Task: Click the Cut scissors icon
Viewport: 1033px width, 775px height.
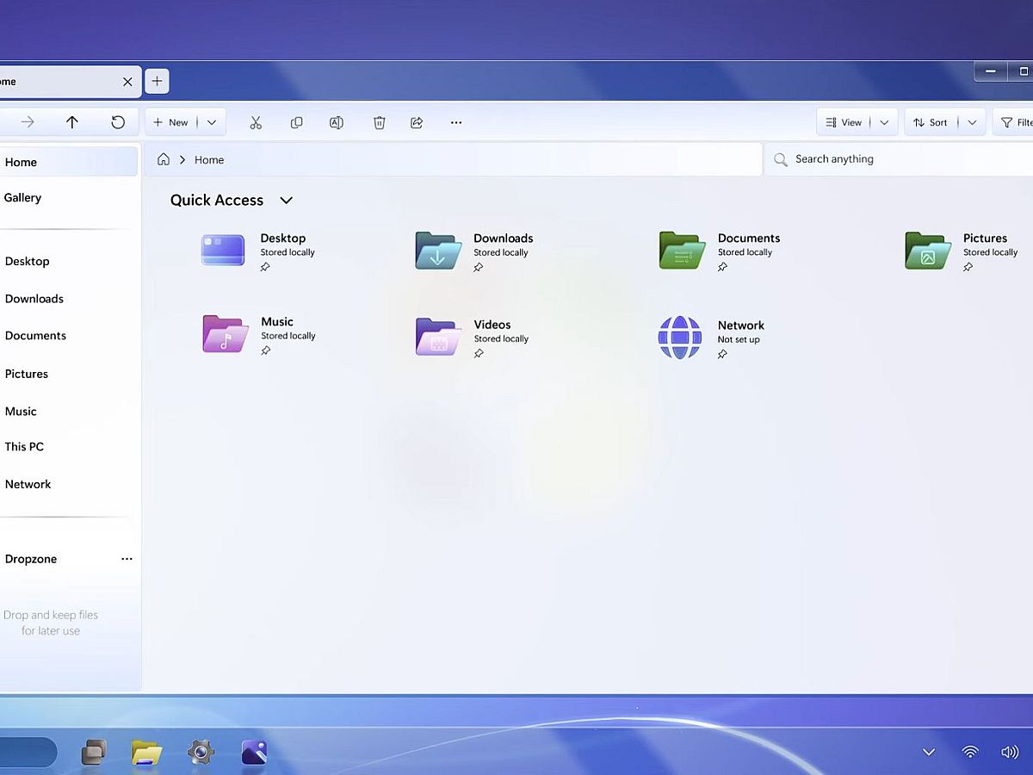Action: tap(256, 123)
